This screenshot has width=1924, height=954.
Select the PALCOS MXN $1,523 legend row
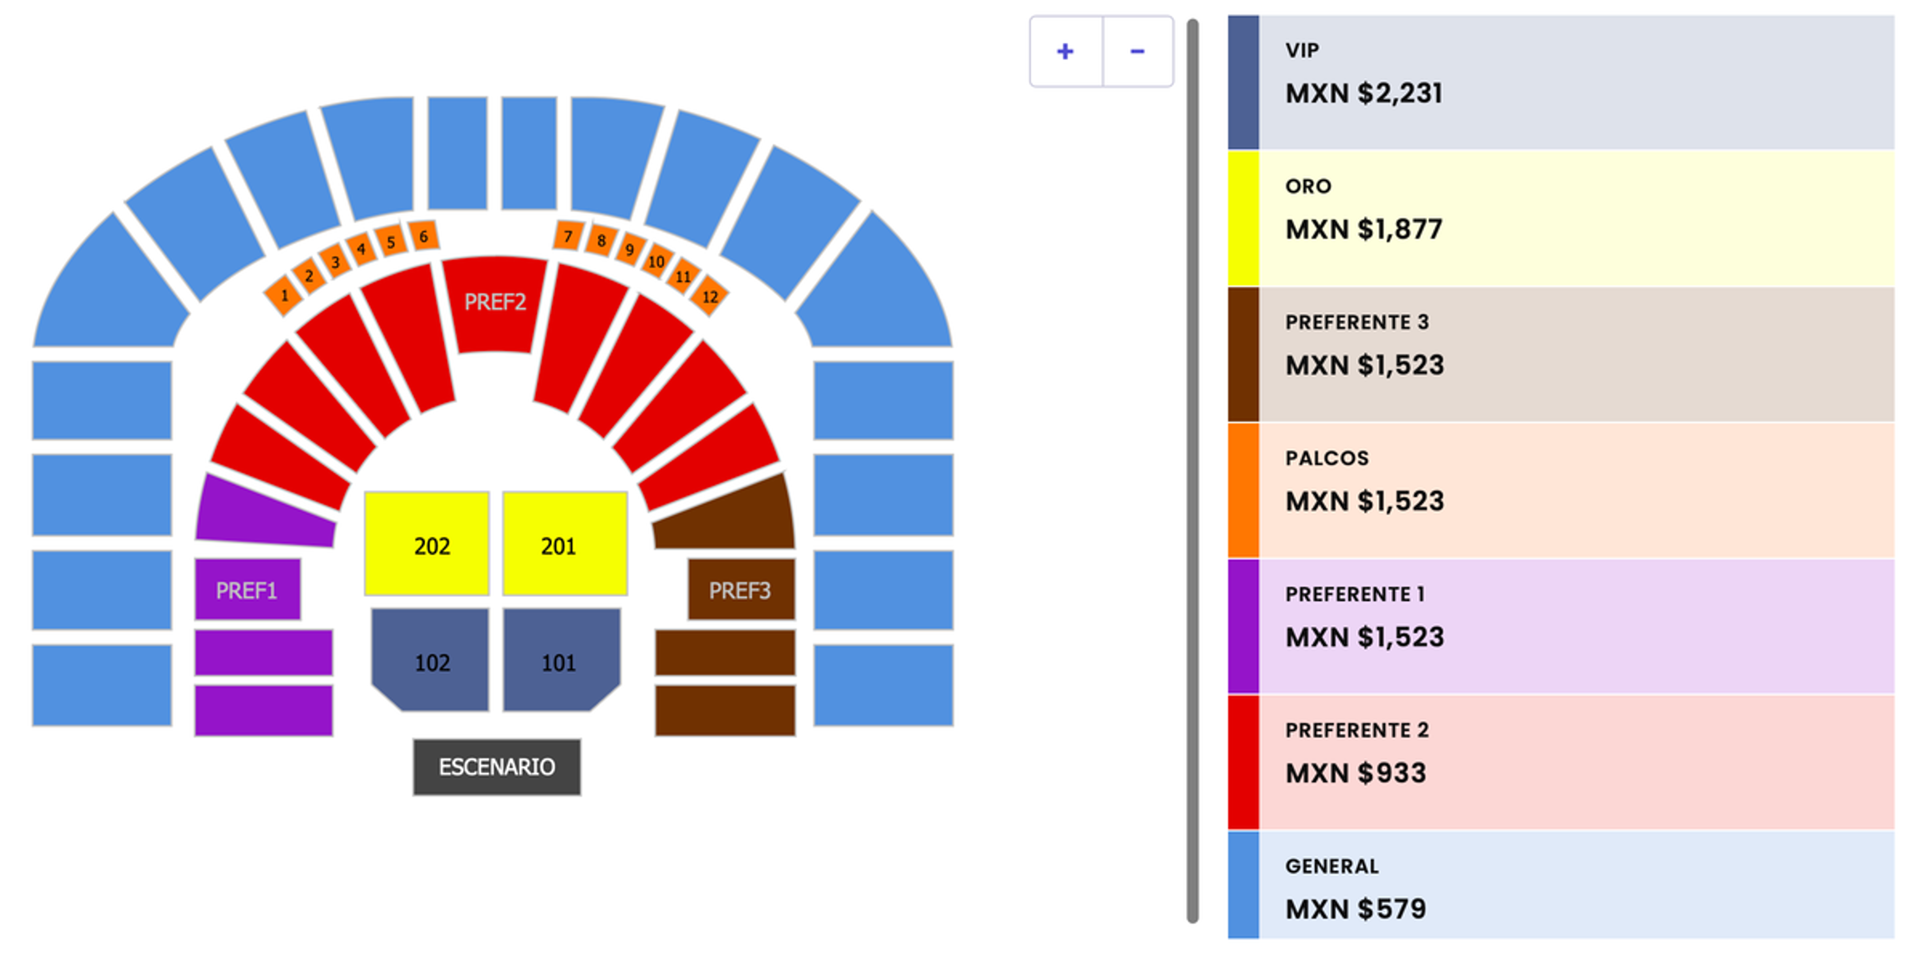[x=1561, y=490]
